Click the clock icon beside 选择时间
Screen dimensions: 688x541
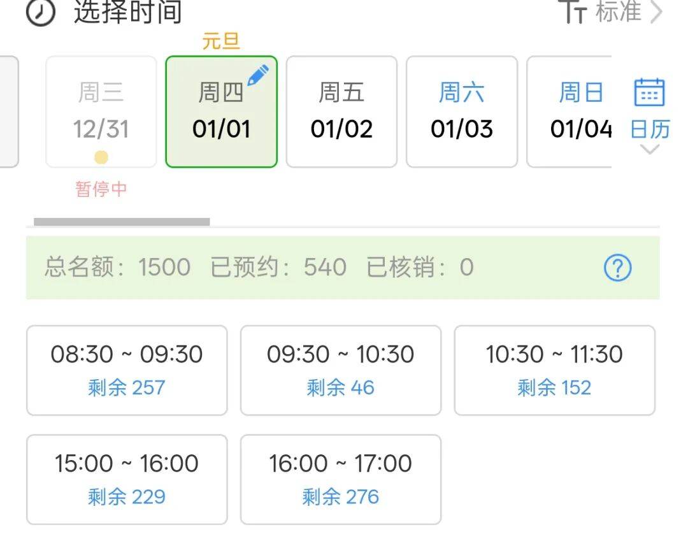pyautogui.click(x=41, y=12)
